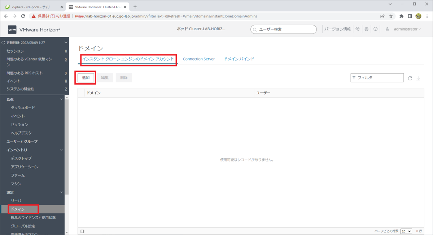
Task: Click the browser back arrow
Action: click(6, 16)
